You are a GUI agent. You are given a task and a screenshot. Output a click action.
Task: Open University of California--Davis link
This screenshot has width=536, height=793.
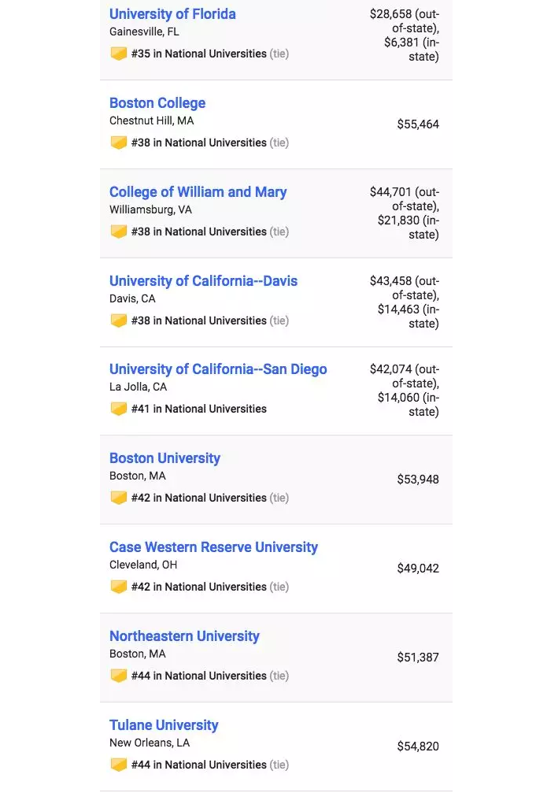[x=203, y=281]
